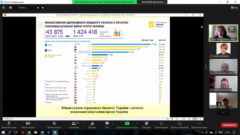
Task: Click the green screen-viewing banner
Action: tap(105, 2)
